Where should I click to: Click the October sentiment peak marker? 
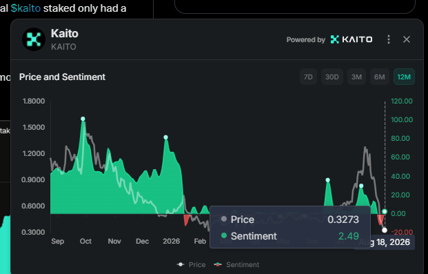point(83,119)
